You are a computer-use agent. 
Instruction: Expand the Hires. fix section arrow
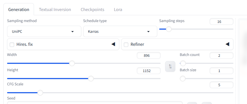pos(113,44)
